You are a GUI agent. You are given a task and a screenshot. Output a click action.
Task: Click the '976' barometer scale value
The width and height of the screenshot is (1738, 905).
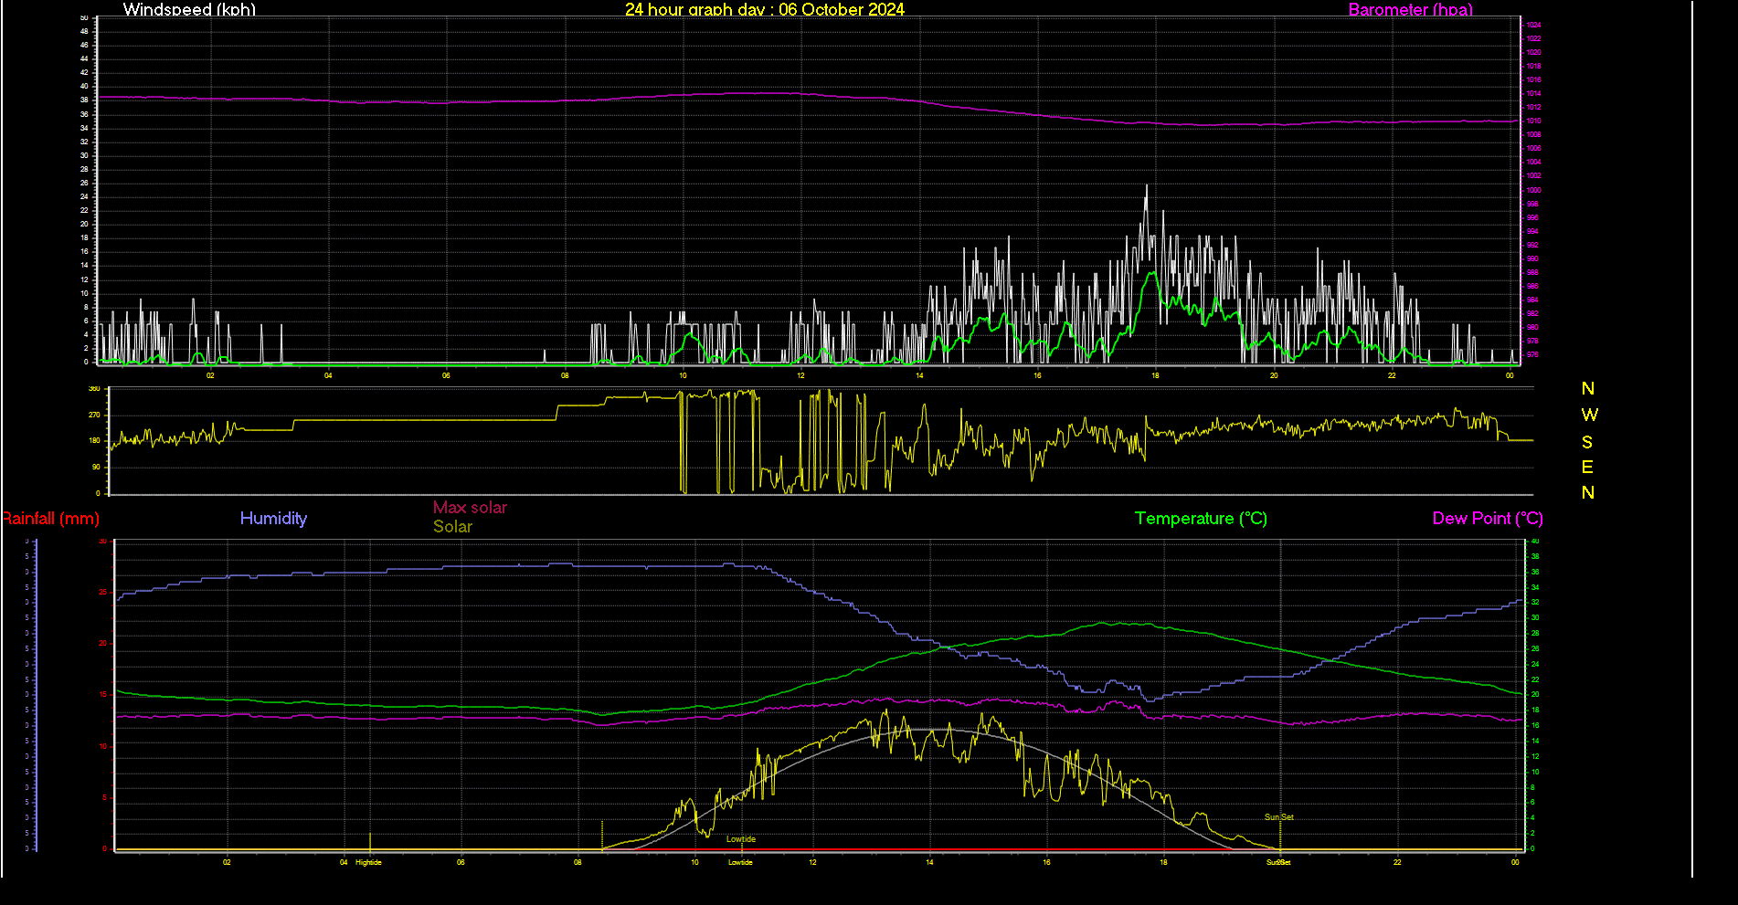point(1532,354)
